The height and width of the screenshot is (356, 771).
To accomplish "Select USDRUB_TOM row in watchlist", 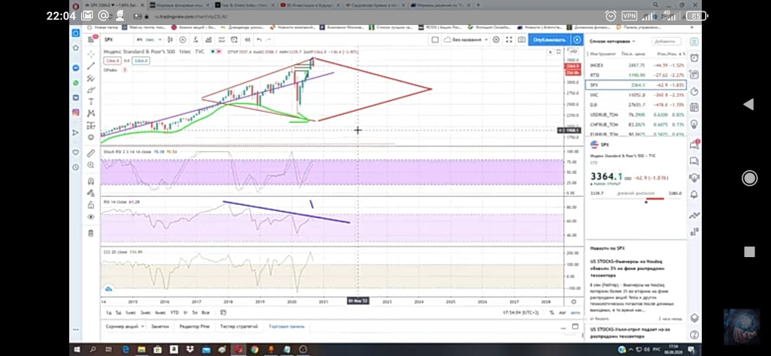I will click(637, 115).
